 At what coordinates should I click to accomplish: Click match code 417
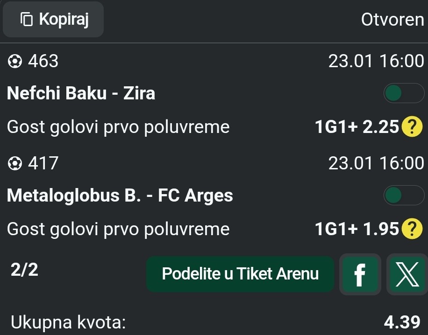coord(43,163)
